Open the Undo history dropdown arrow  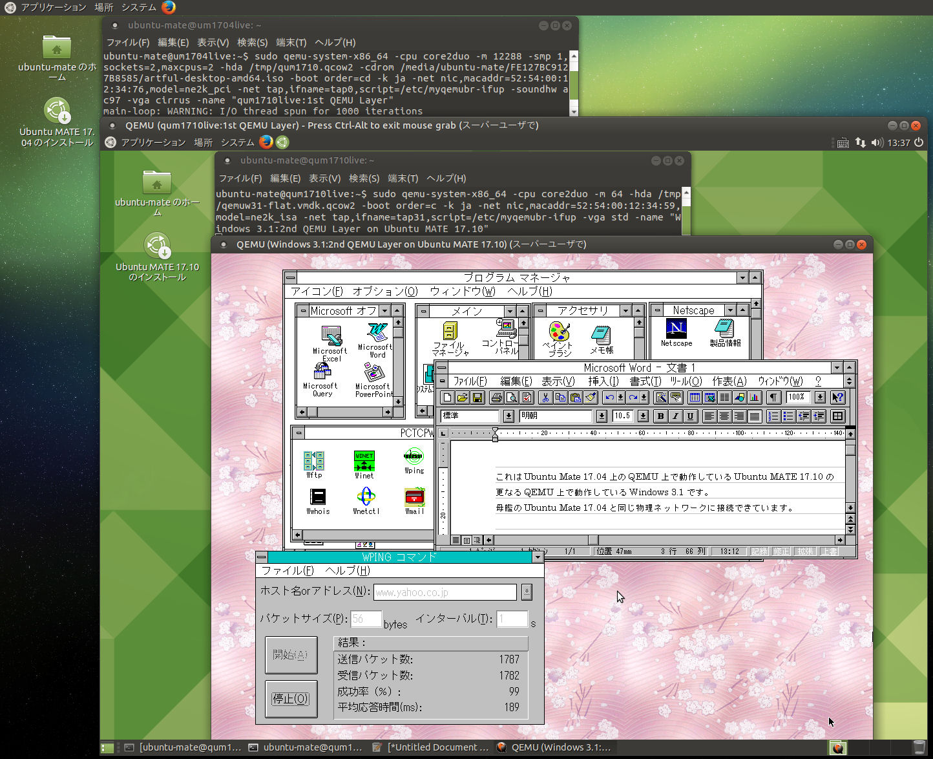point(620,398)
